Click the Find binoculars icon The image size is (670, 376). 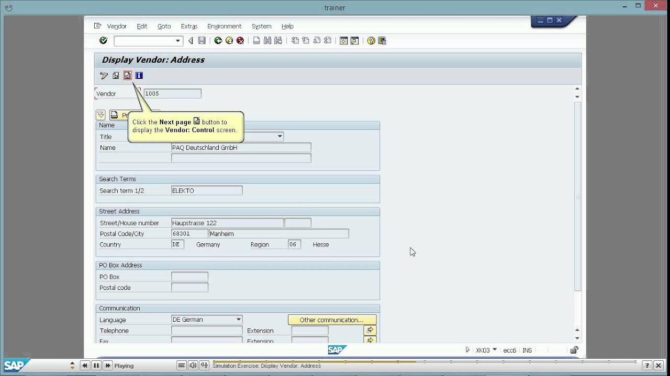point(267,40)
